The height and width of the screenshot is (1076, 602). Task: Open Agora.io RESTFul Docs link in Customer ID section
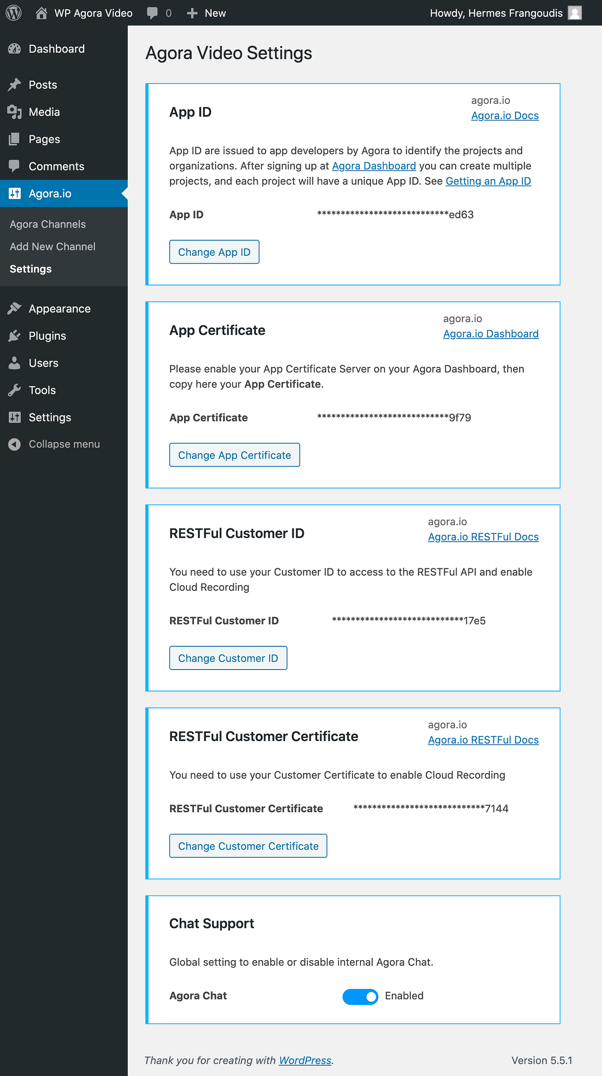pyautogui.click(x=483, y=537)
